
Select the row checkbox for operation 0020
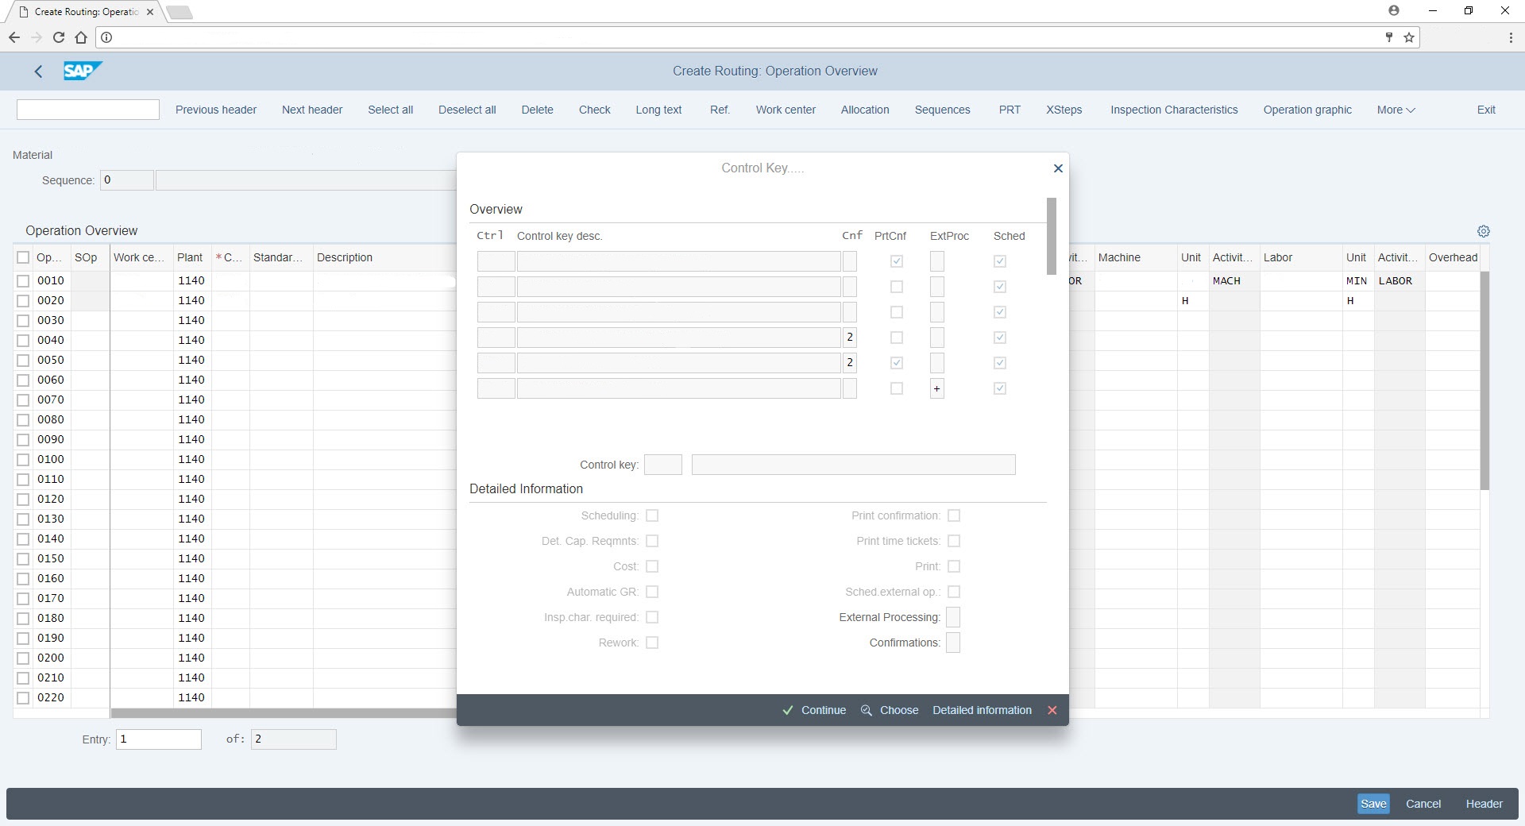tap(23, 300)
